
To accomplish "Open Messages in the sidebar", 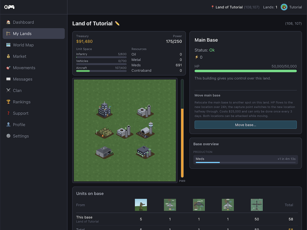I will tap(34, 79).
